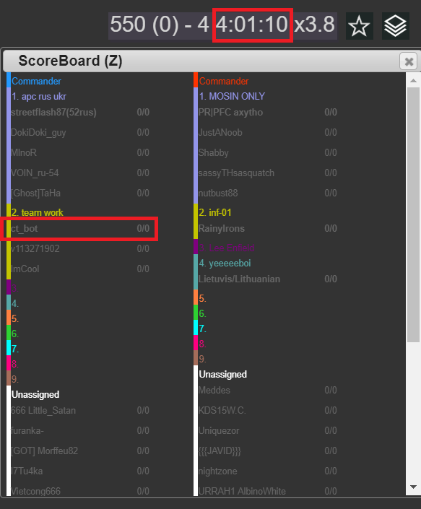Select squad '1. apc rus ukr'
The image size is (421, 509).
point(39,97)
